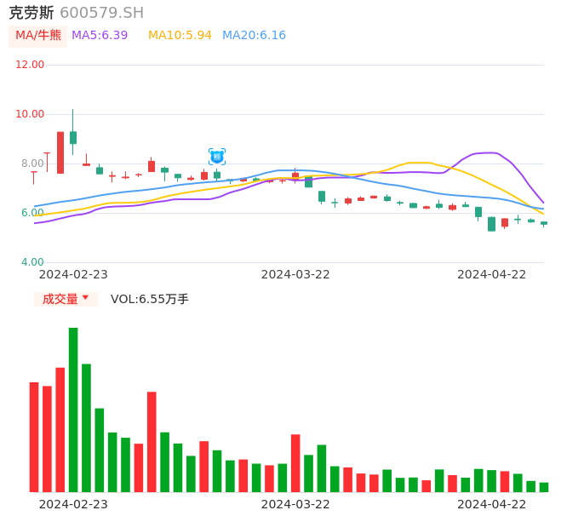This screenshot has height=516, width=584.
Task: Click the tall red candlestick near 2024-02-23
Action: tap(60, 152)
